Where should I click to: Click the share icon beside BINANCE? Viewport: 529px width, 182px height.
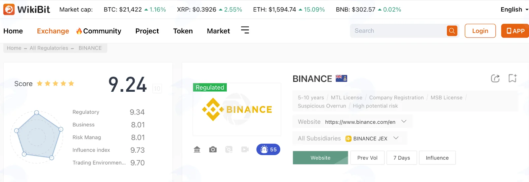495,78
